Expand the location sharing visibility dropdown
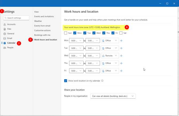Image resolution: width=179 pixels, height=116 pixels. point(113,96)
